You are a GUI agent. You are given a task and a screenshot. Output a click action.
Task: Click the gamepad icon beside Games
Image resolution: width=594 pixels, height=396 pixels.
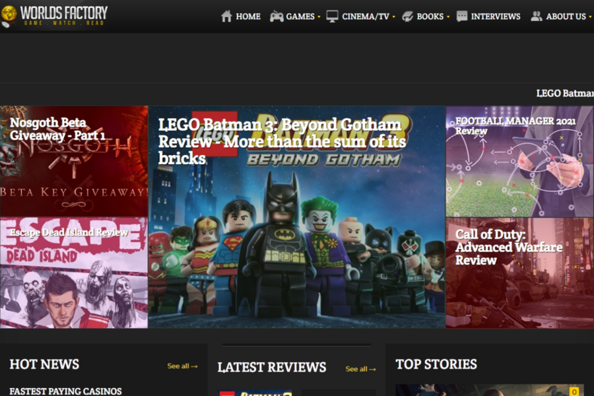(277, 16)
